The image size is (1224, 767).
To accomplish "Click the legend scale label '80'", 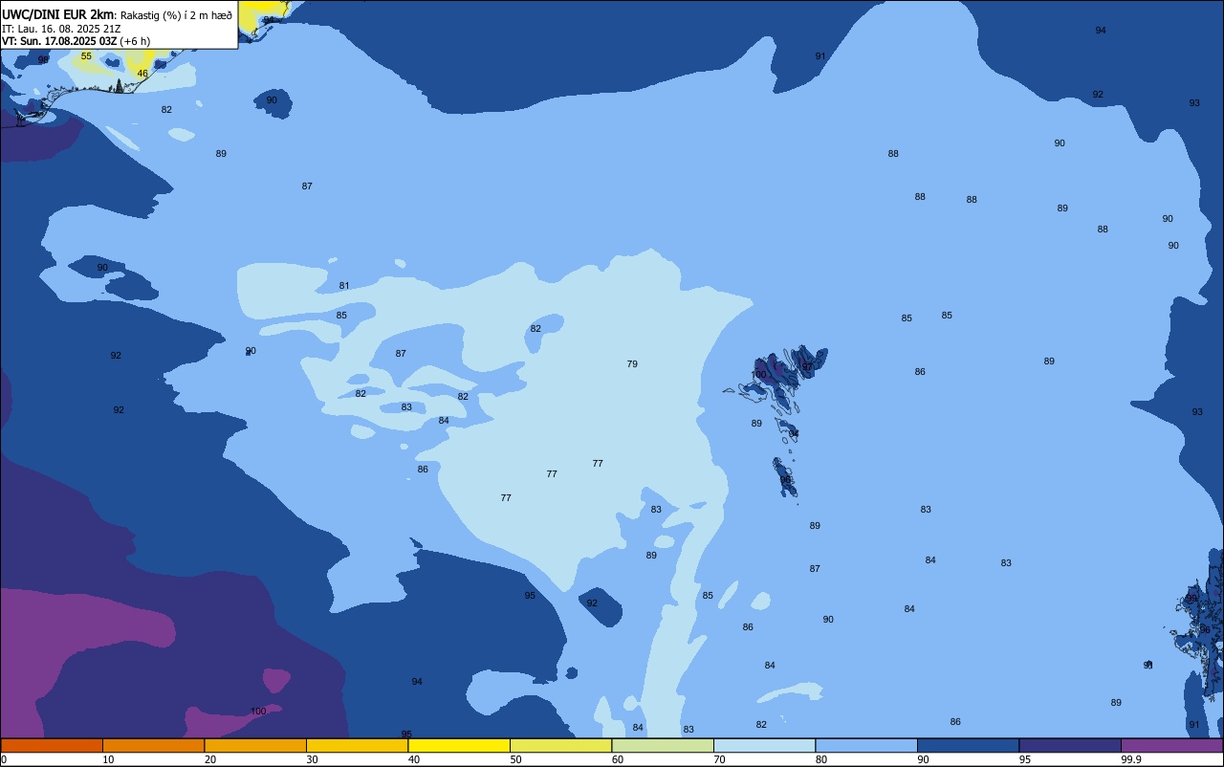I will (821, 759).
